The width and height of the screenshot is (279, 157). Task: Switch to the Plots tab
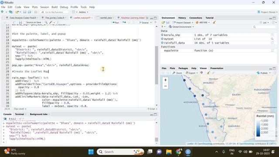(172, 68)
